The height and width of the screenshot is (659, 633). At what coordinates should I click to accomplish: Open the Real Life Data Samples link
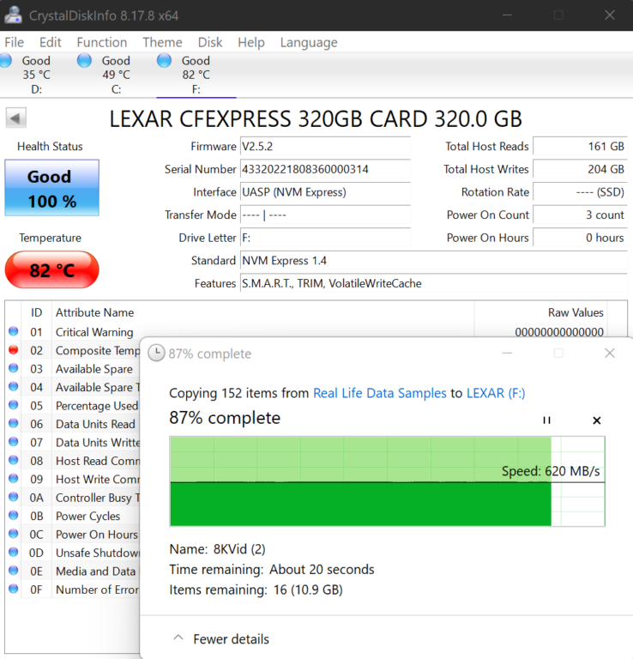point(380,393)
